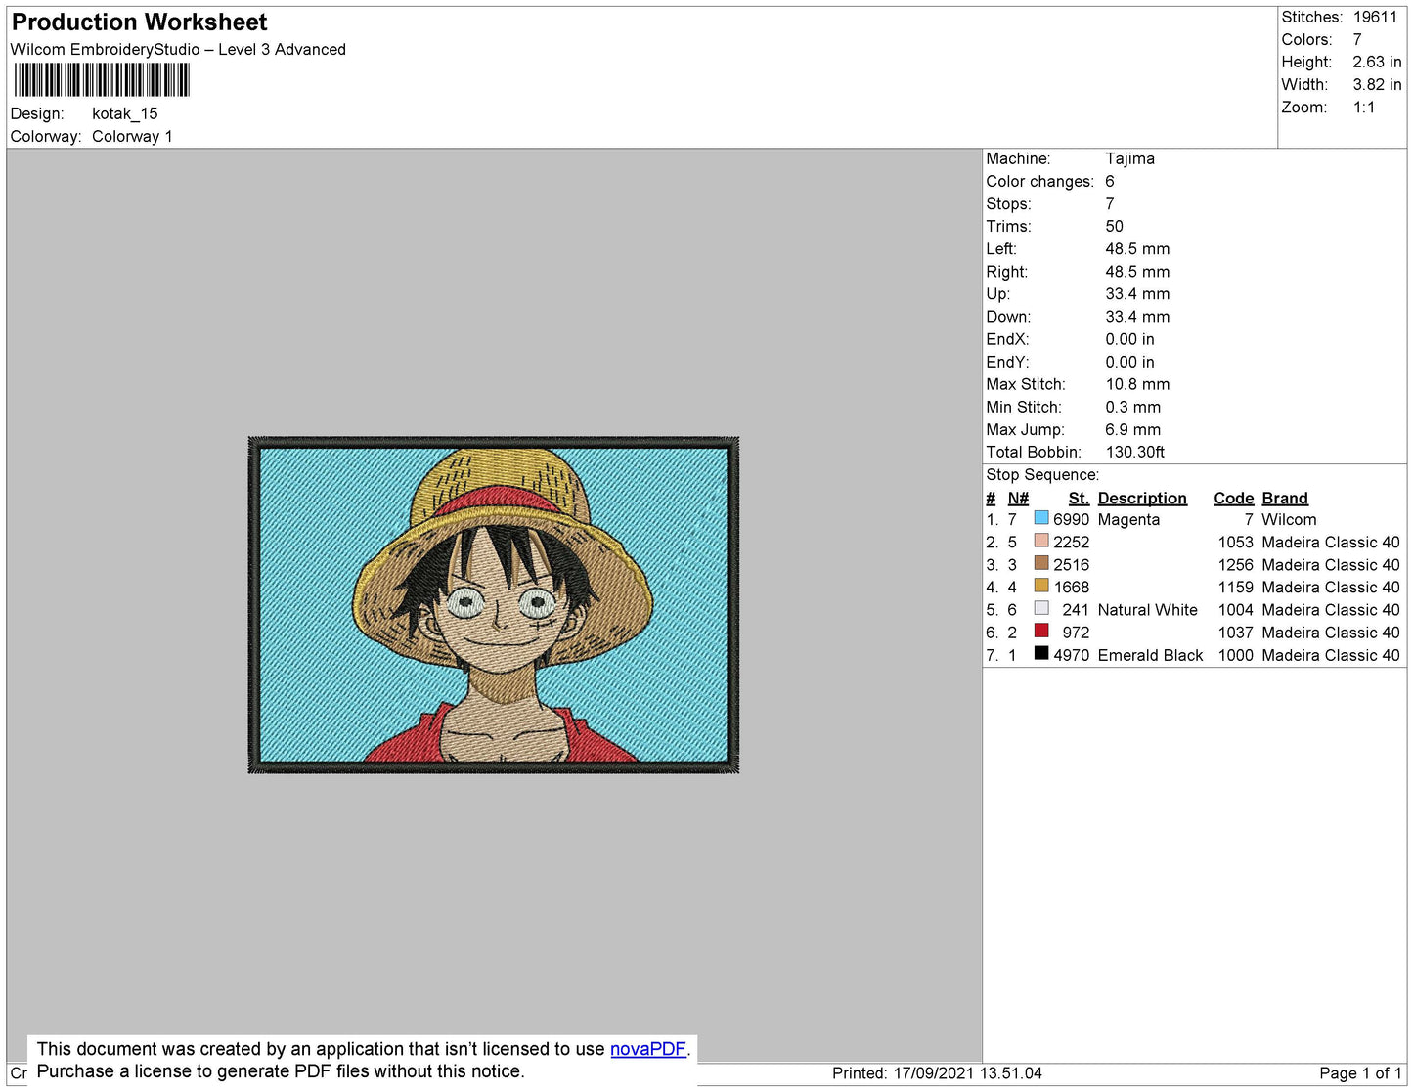Click the "Production Worksheet" title
Image resolution: width=1413 pixels, height=1092 pixels.
[139, 22]
